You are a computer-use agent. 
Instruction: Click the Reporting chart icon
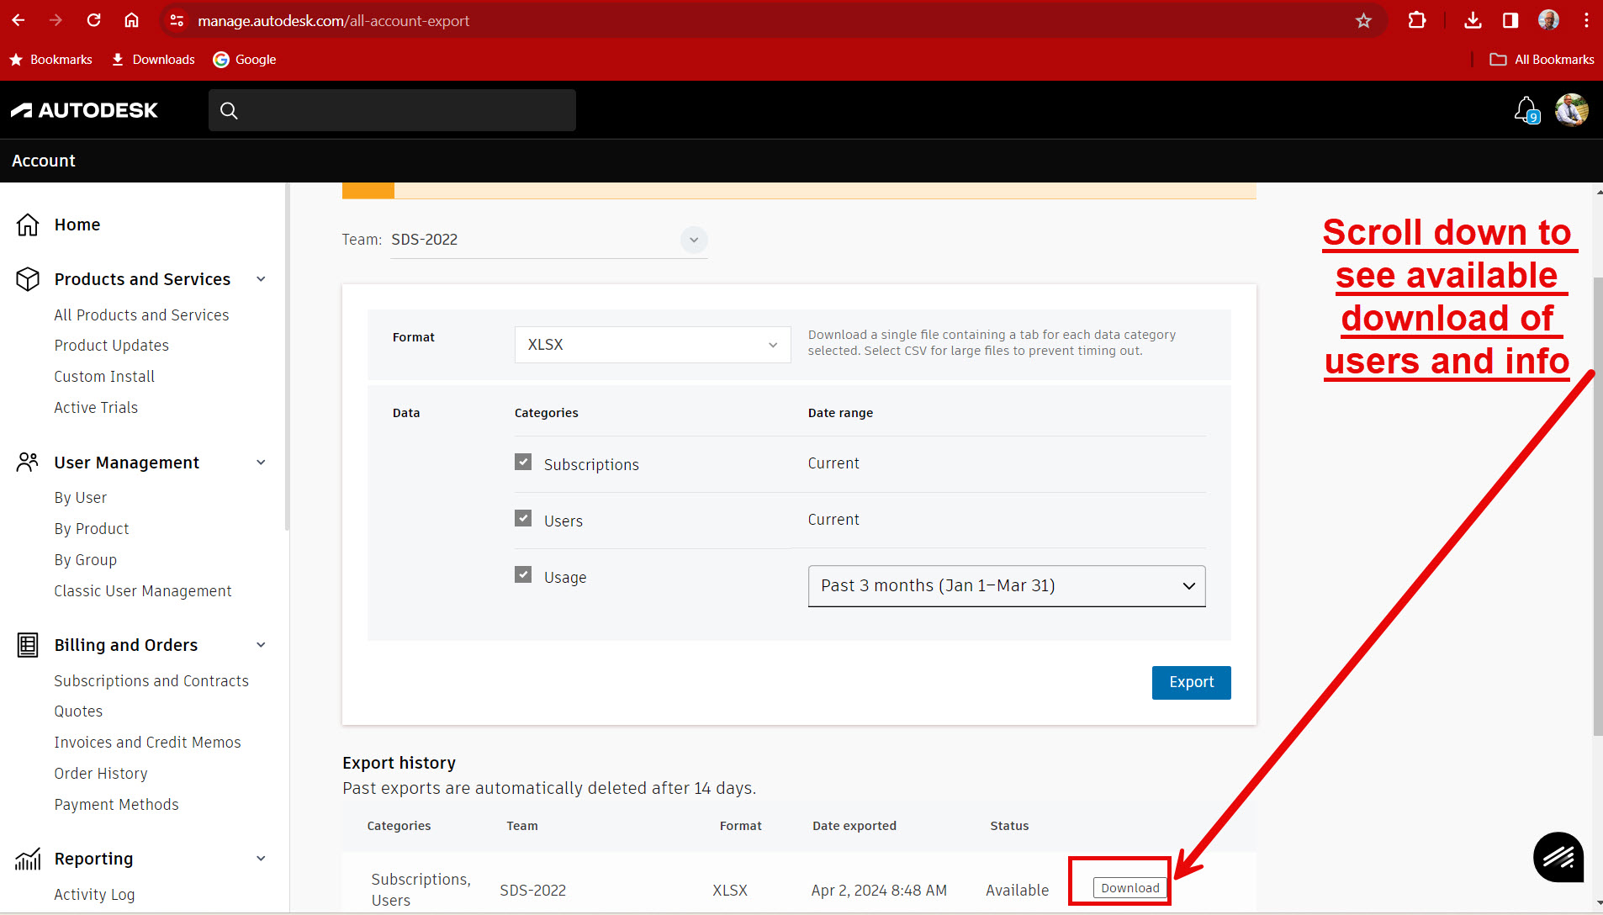[28, 859]
